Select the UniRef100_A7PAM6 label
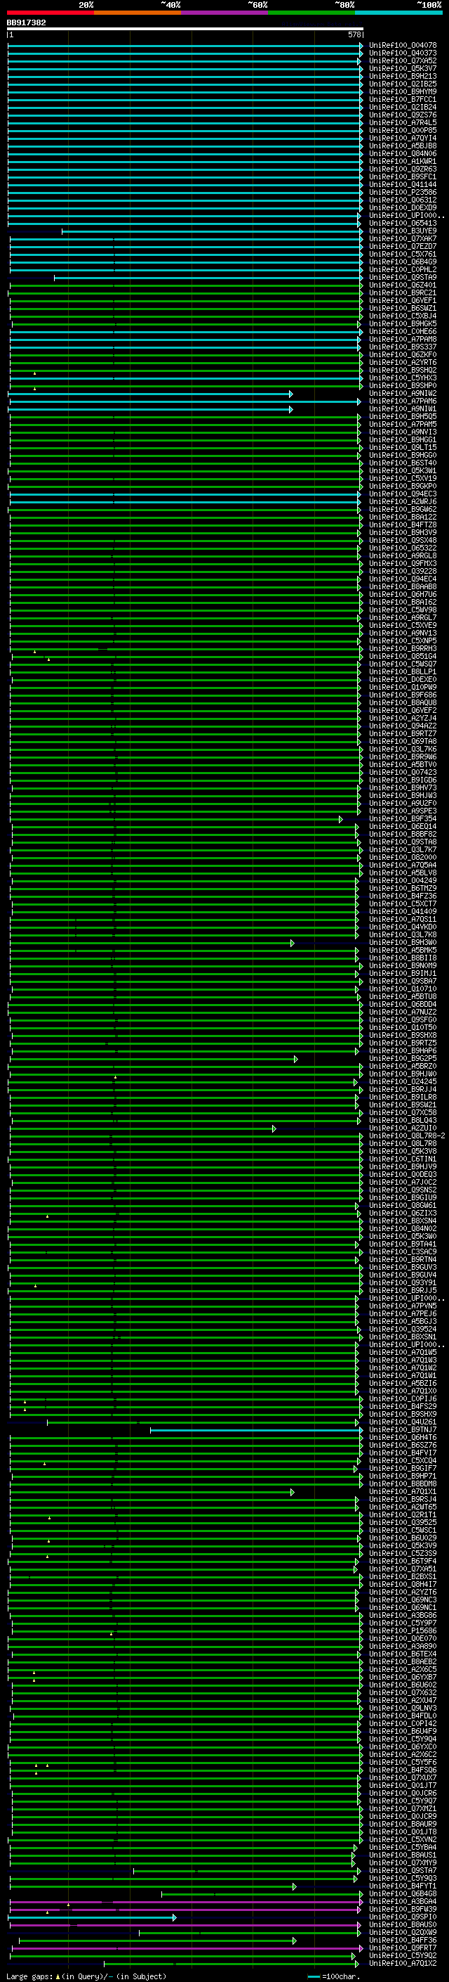The image size is (449, 1982). click(403, 401)
